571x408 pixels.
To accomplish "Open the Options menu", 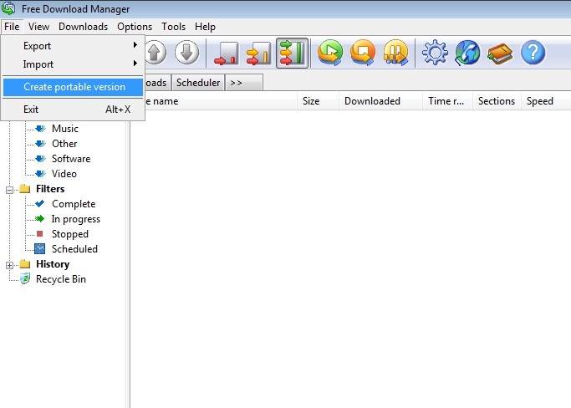I will [135, 27].
